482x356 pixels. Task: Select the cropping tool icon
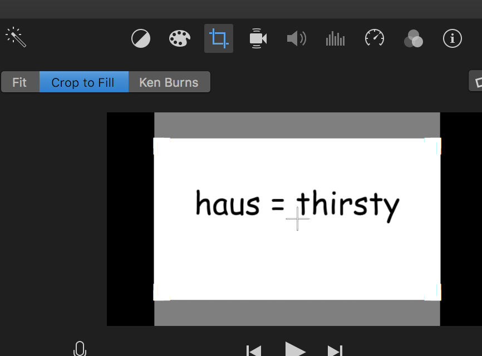219,38
